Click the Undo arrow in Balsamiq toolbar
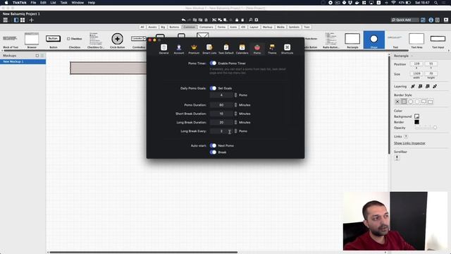 tap(183, 20)
